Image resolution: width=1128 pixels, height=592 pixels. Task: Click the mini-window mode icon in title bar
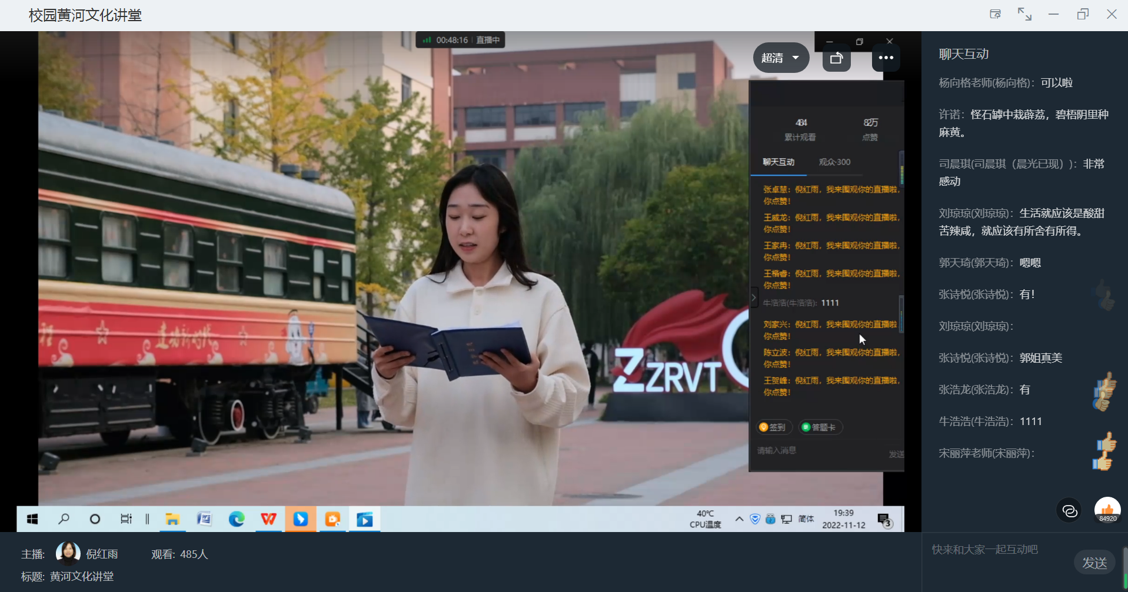point(995,14)
